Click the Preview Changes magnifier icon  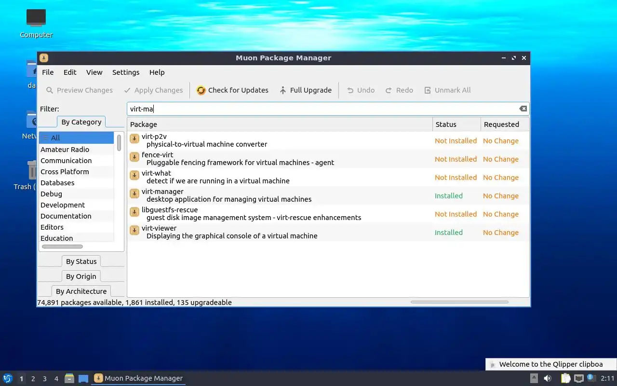(x=50, y=90)
